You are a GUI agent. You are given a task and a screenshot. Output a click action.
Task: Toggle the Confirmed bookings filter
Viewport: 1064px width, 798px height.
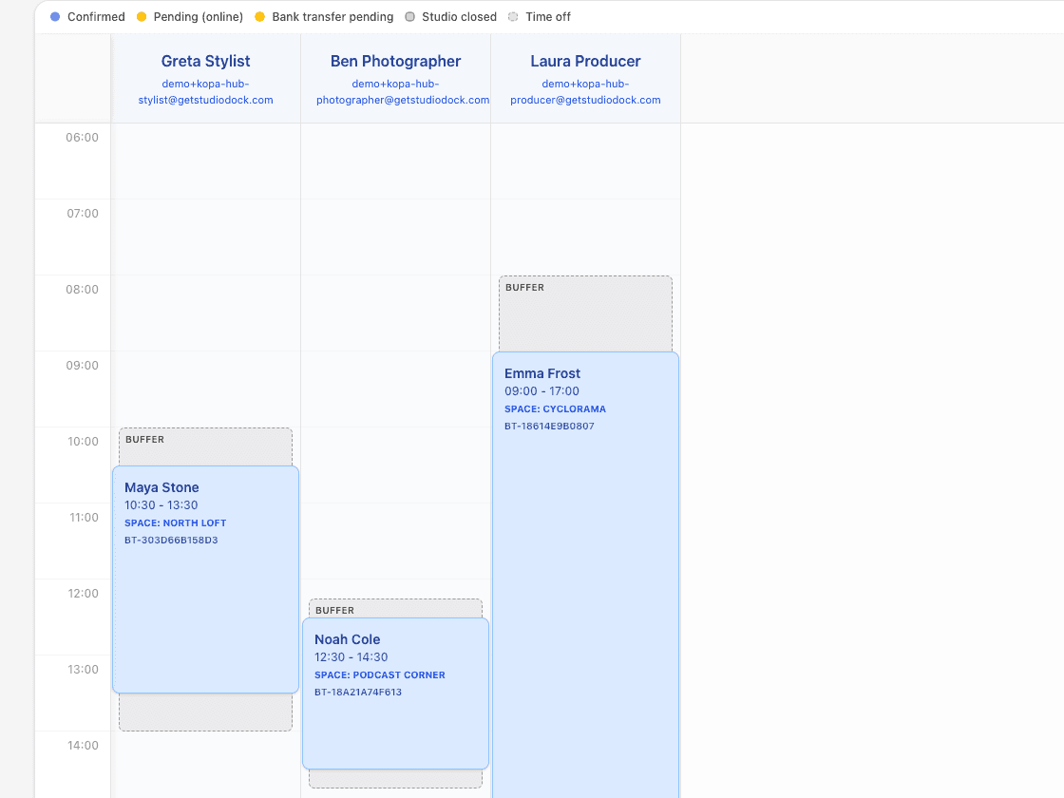tap(86, 16)
